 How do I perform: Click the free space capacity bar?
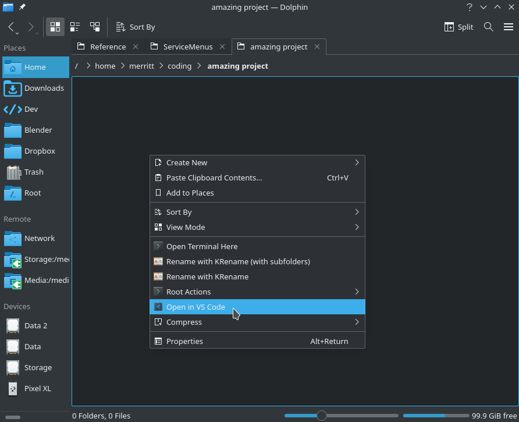coord(436,416)
